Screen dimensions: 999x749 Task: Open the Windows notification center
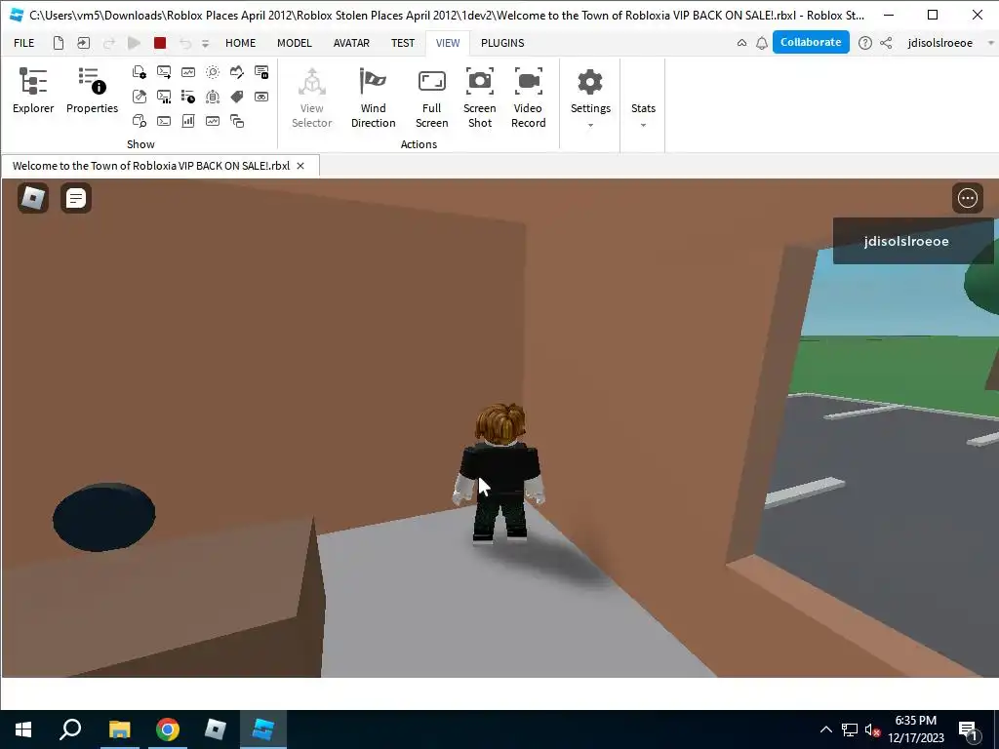(x=968, y=730)
